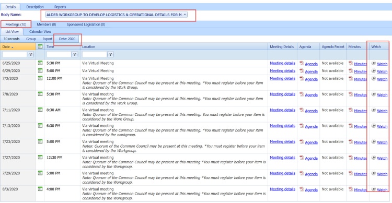Click PDF icon beside 7/3/2020 Agenda
This screenshot has width=392, height=203.
(302, 79)
